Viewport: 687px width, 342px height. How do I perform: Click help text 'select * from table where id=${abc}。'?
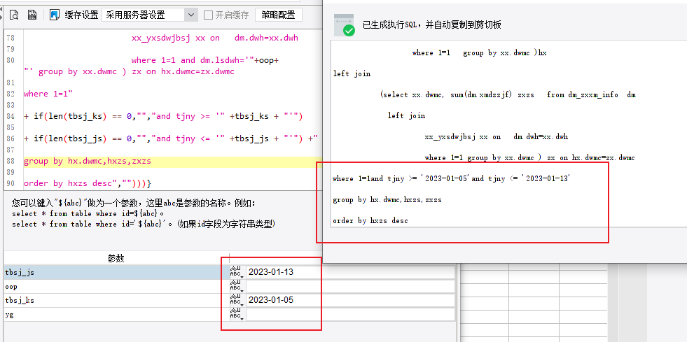coord(88,213)
